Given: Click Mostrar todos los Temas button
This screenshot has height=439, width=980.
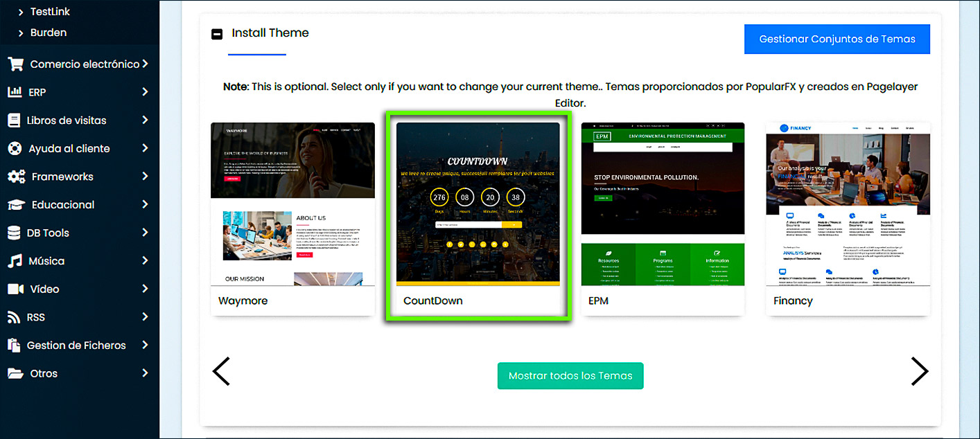Looking at the screenshot, I should pyautogui.click(x=570, y=376).
